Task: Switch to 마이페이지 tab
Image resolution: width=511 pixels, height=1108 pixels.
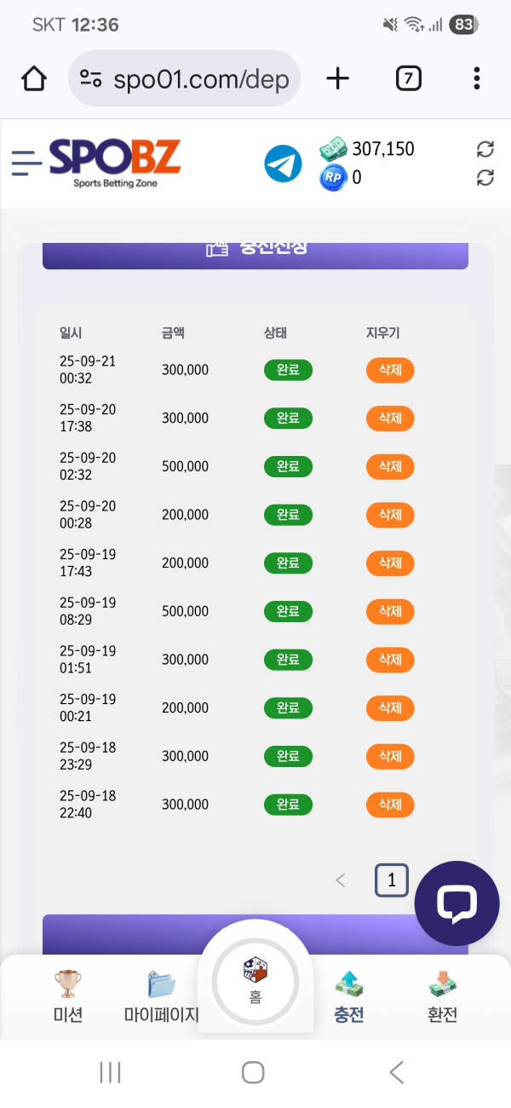Action: [162, 996]
